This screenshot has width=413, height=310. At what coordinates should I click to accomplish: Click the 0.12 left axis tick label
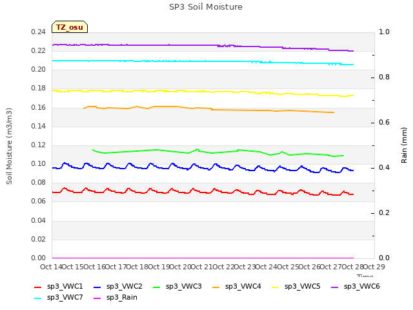[38, 145]
